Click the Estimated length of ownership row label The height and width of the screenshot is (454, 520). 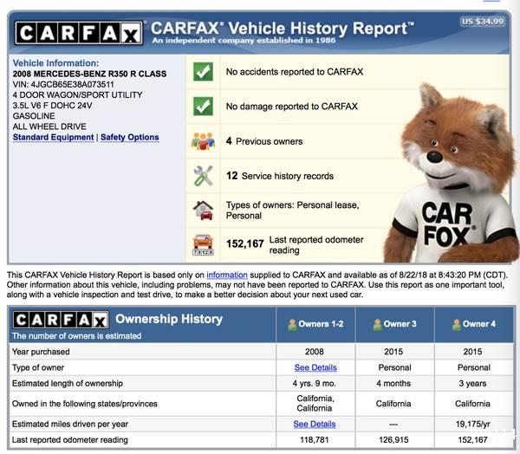pos(68,383)
